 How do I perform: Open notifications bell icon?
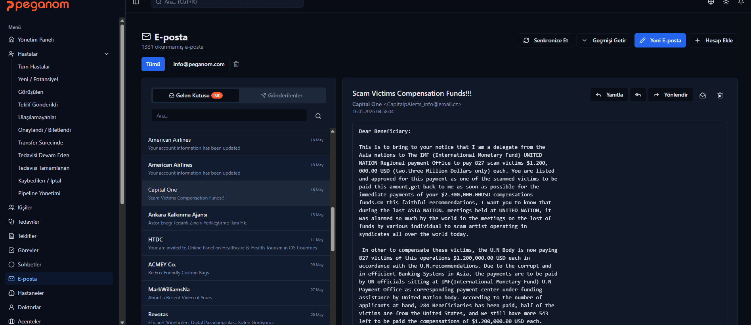tap(741, 2)
